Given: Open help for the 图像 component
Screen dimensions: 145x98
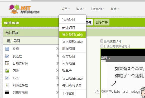Looking at the screenshot, I should click(x=57, y=70).
